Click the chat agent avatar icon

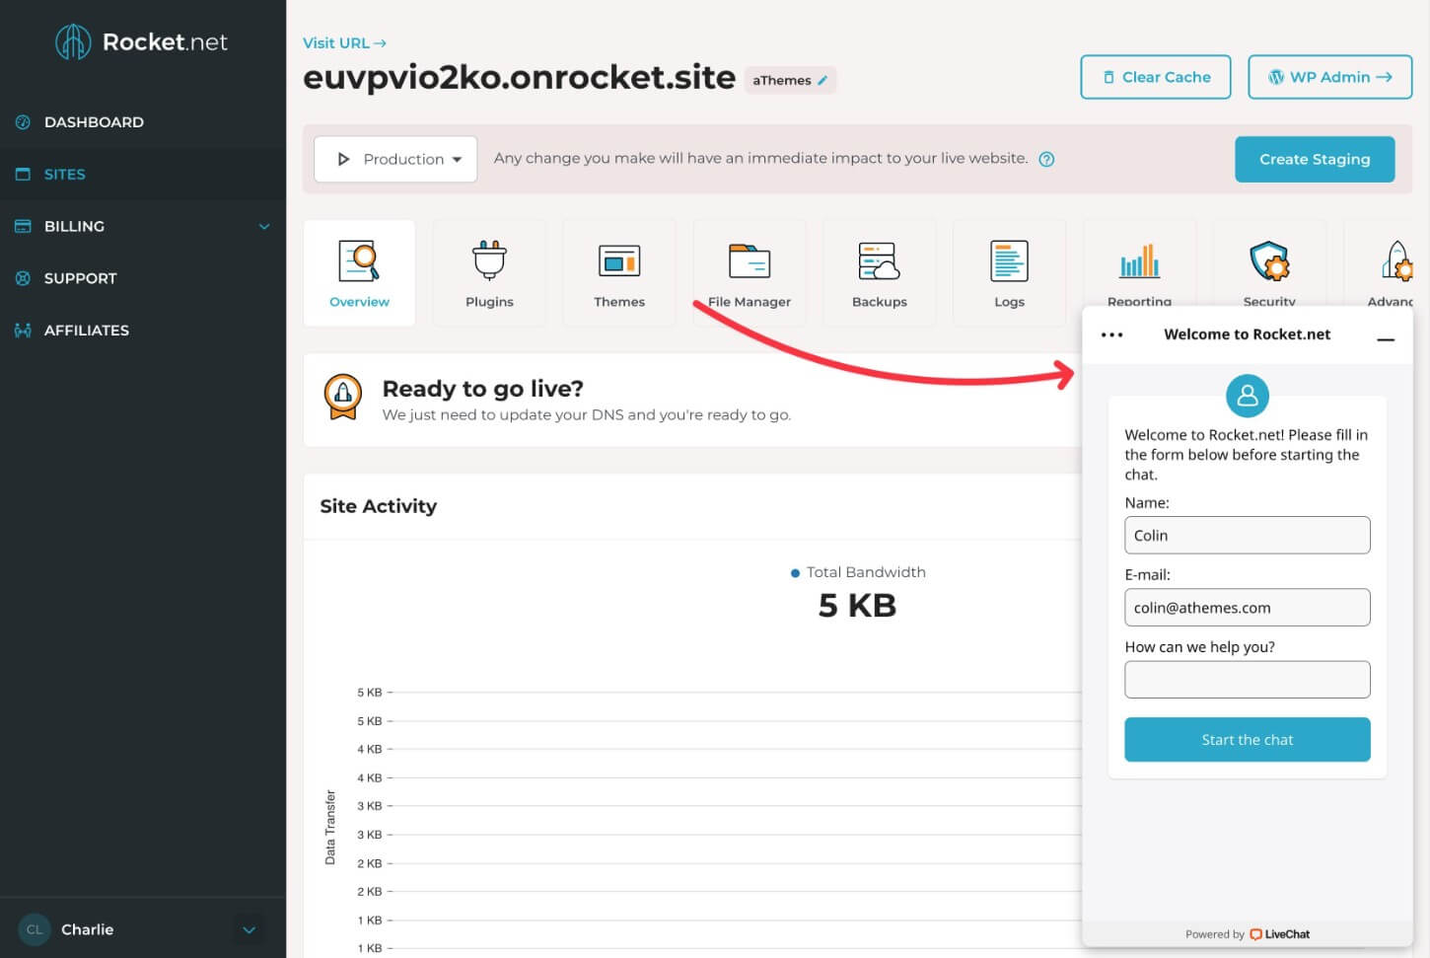1248,396
